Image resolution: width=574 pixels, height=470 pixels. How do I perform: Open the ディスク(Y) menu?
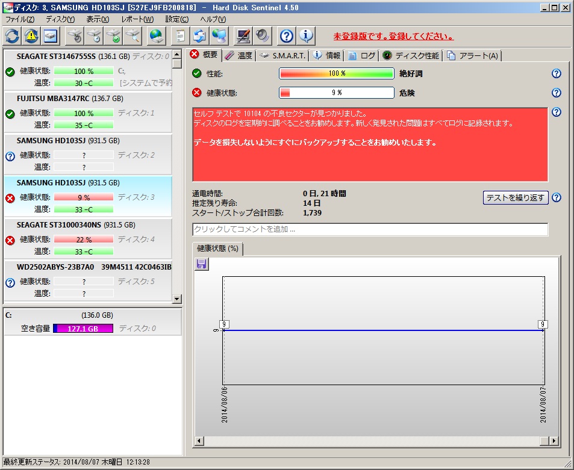(x=60, y=19)
